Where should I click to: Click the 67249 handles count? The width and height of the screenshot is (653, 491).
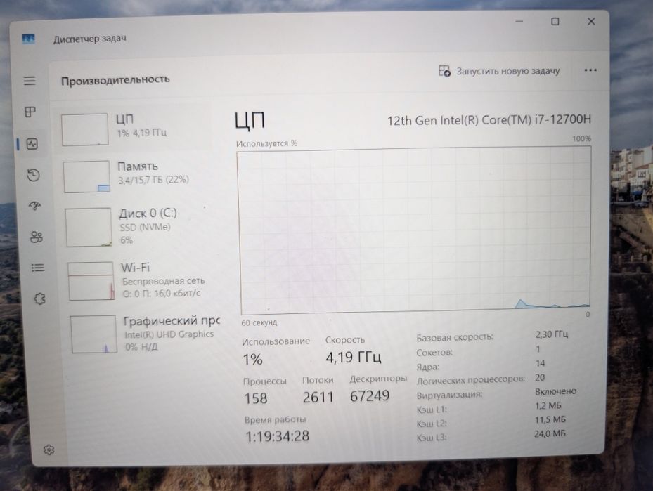click(x=370, y=395)
